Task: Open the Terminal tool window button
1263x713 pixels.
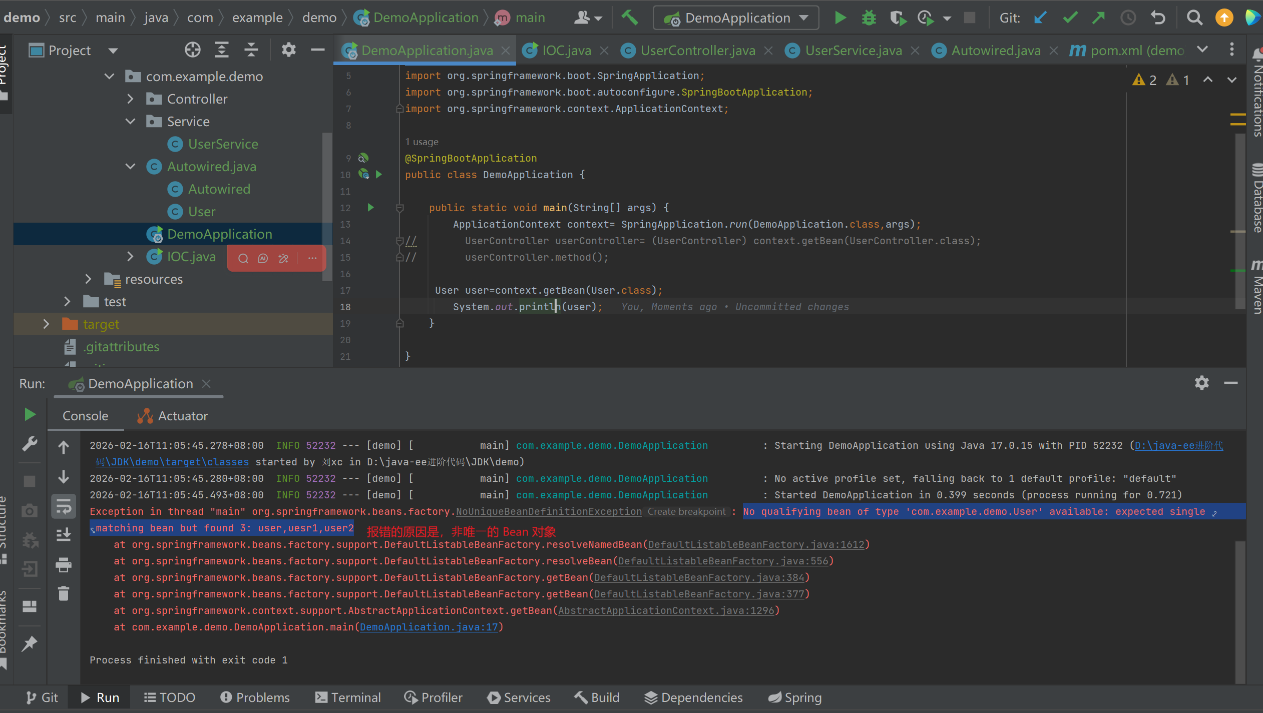Action: point(348,697)
